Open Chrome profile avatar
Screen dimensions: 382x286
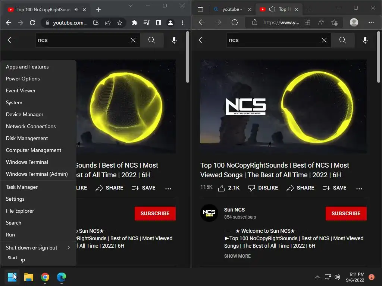coord(170,23)
